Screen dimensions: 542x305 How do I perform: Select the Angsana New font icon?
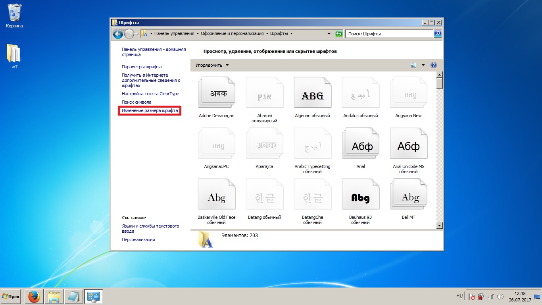click(409, 93)
